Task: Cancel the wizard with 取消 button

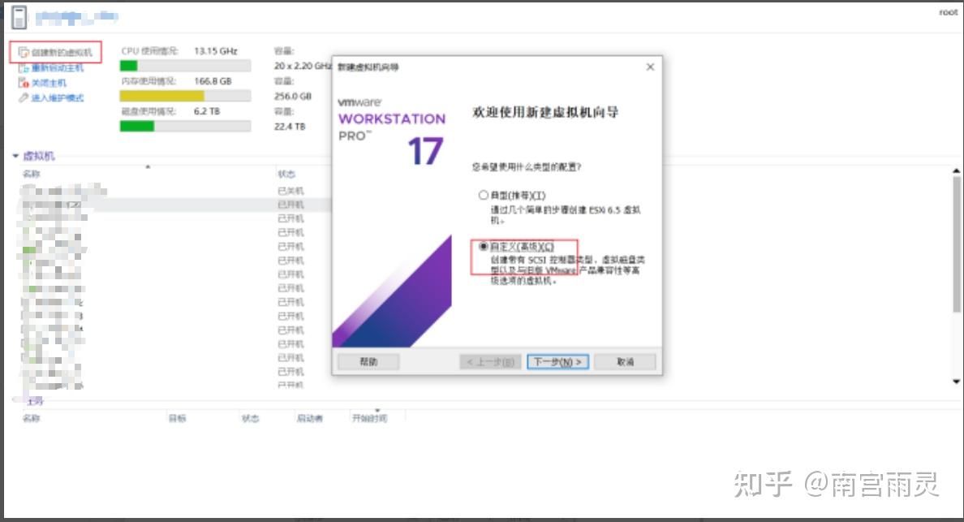Action: click(624, 362)
